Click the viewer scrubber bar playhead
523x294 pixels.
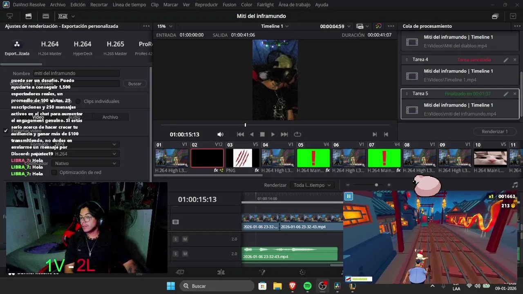(x=245, y=125)
